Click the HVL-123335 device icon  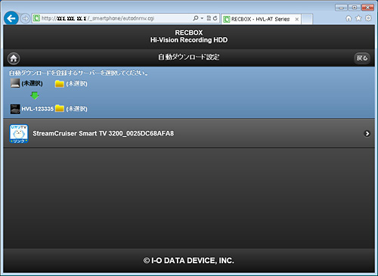(x=15, y=109)
